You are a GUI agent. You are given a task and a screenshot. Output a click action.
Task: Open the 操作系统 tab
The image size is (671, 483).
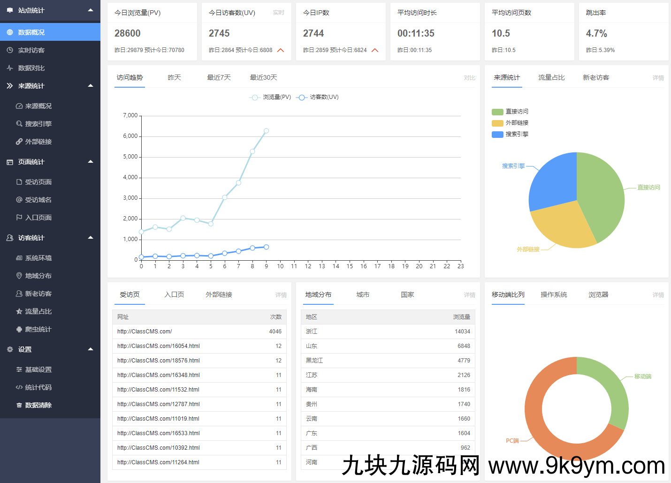coord(554,294)
